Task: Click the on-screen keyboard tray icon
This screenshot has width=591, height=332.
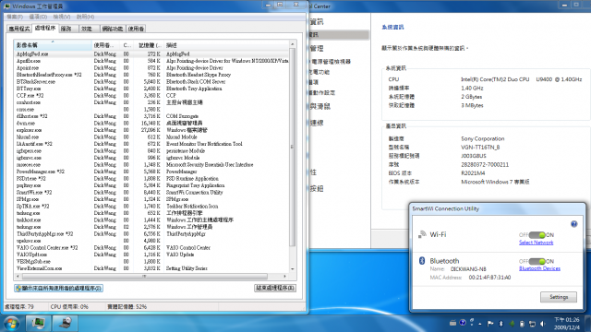Action: click(x=452, y=323)
